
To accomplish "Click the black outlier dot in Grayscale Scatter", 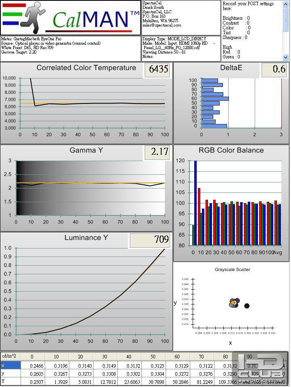I will (247, 306).
